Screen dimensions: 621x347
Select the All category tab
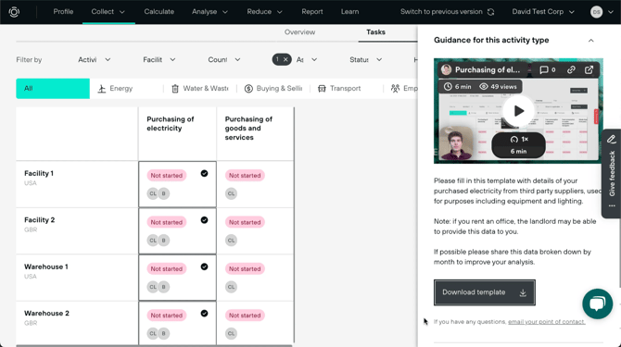coord(53,89)
